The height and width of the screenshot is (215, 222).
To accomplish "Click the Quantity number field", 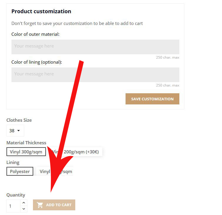I will [x=14, y=206].
